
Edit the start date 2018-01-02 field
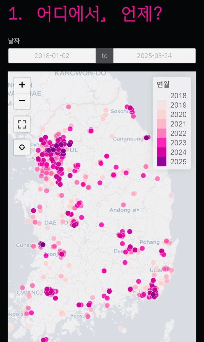pyautogui.click(x=52, y=56)
